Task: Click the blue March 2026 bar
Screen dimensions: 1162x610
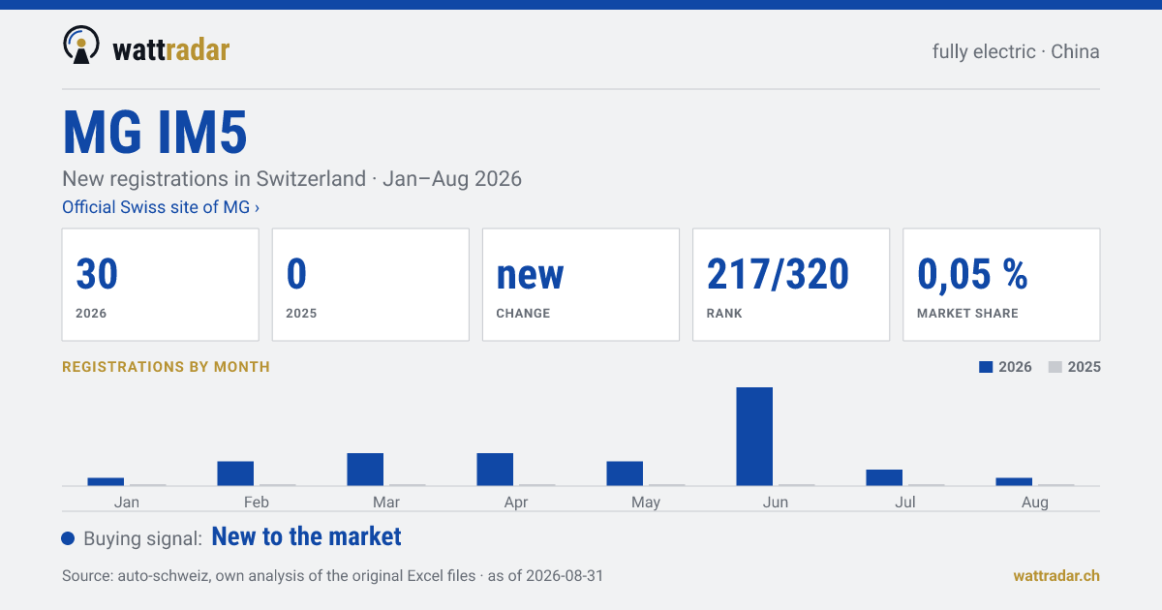Action: pos(365,470)
